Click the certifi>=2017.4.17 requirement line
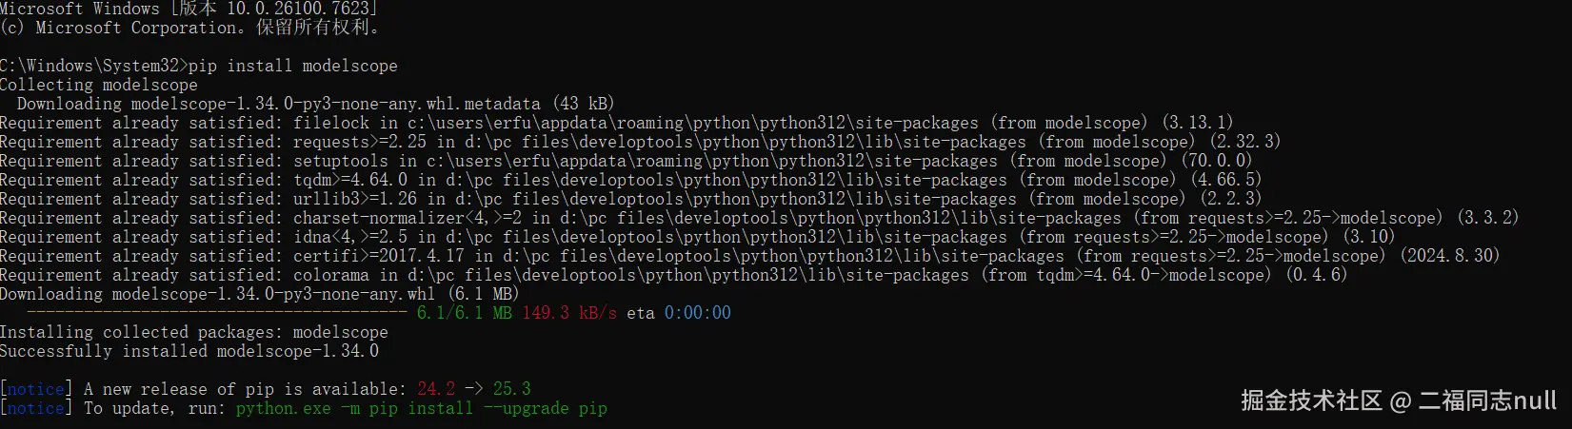This screenshot has height=429, width=1572. [749, 256]
